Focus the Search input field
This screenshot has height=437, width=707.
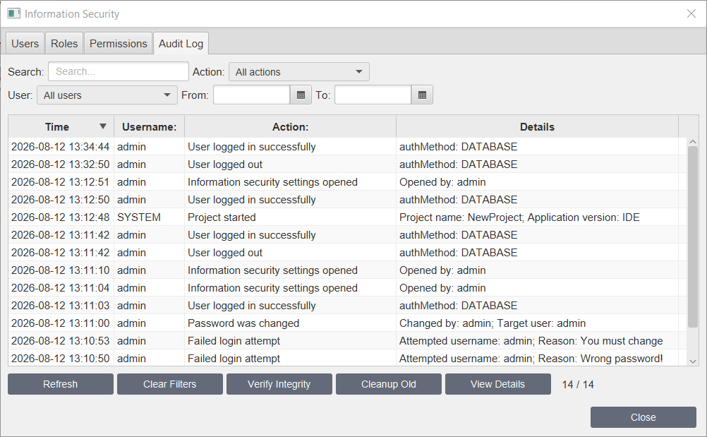(x=119, y=72)
